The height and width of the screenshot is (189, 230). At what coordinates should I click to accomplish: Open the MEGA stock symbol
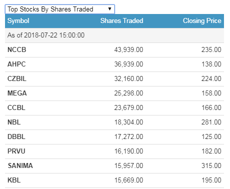tap(17, 93)
